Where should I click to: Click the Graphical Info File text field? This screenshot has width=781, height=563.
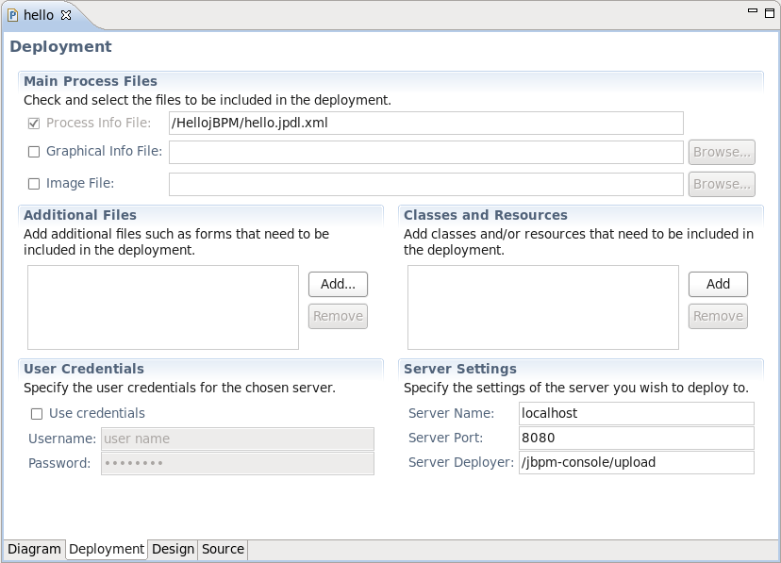pyautogui.click(x=425, y=153)
